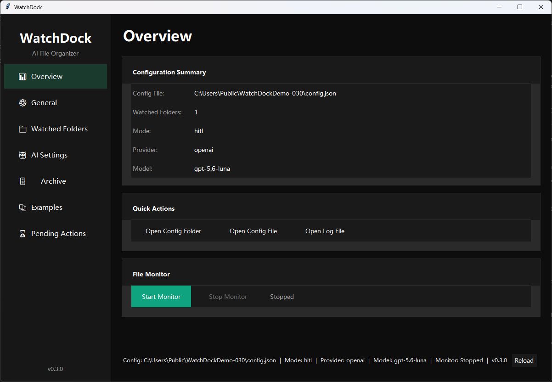View the Pending Actions page
This screenshot has height=382, width=552.
click(56, 234)
